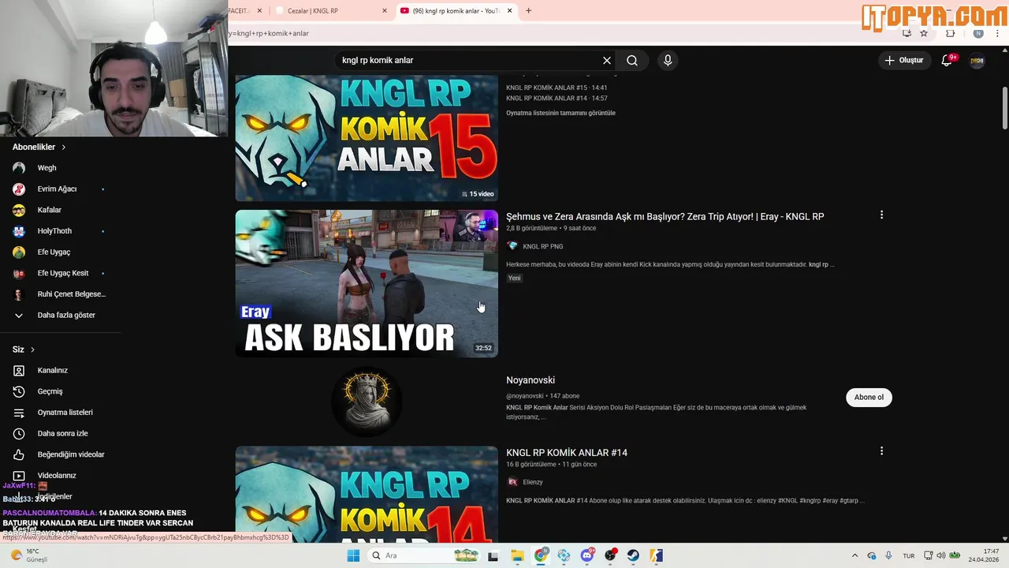The height and width of the screenshot is (568, 1009).
Task: Open the browser extensions puzzle icon
Action: (950, 33)
